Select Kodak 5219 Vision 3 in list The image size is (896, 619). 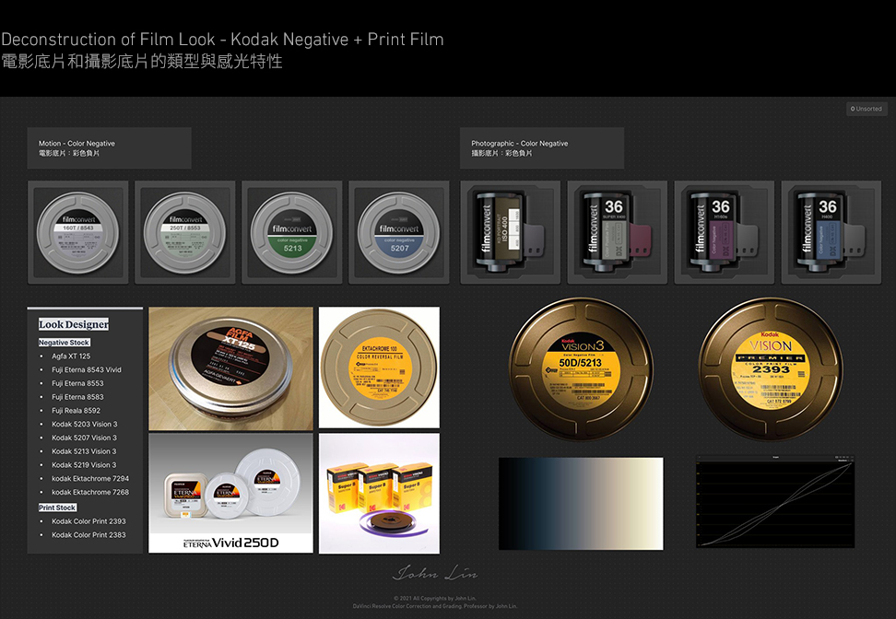coord(84,465)
